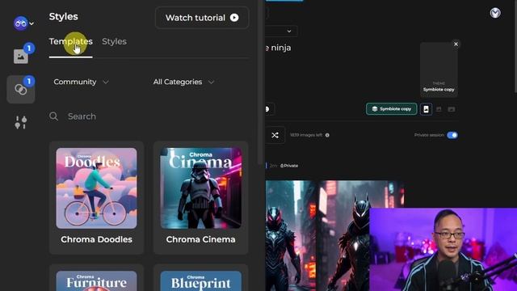
Task: Click the info icon next to images left
Action: click(327, 135)
